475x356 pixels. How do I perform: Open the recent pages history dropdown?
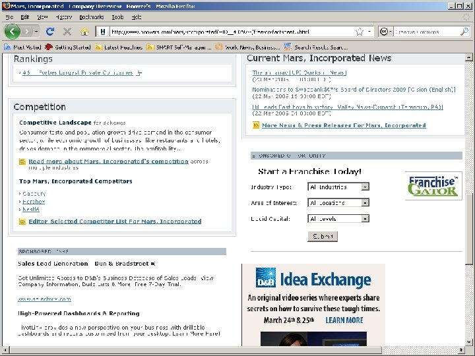[x=36, y=31]
